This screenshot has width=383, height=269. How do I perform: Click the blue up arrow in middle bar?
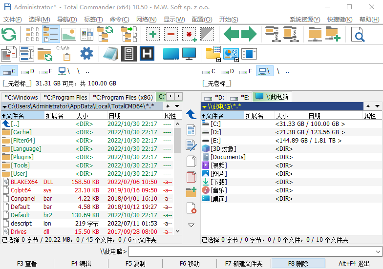click(191, 114)
